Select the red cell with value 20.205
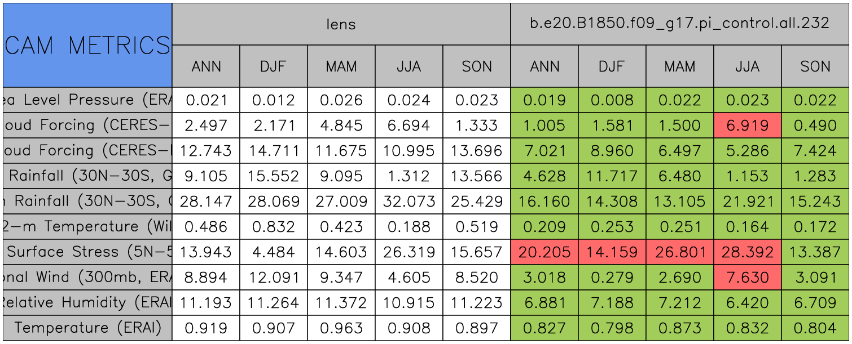The image size is (852, 344). [544, 252]
